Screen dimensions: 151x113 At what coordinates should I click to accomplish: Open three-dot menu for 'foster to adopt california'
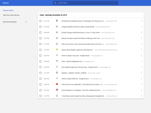[141, 78]
